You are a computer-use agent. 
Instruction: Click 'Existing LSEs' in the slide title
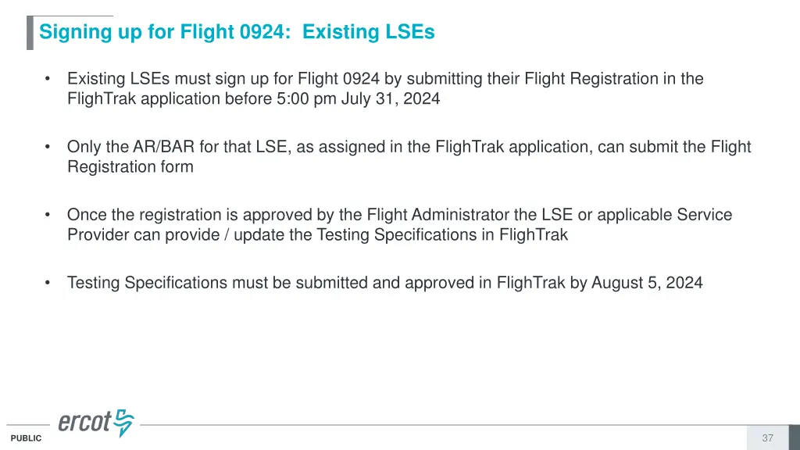pos(368,33)
